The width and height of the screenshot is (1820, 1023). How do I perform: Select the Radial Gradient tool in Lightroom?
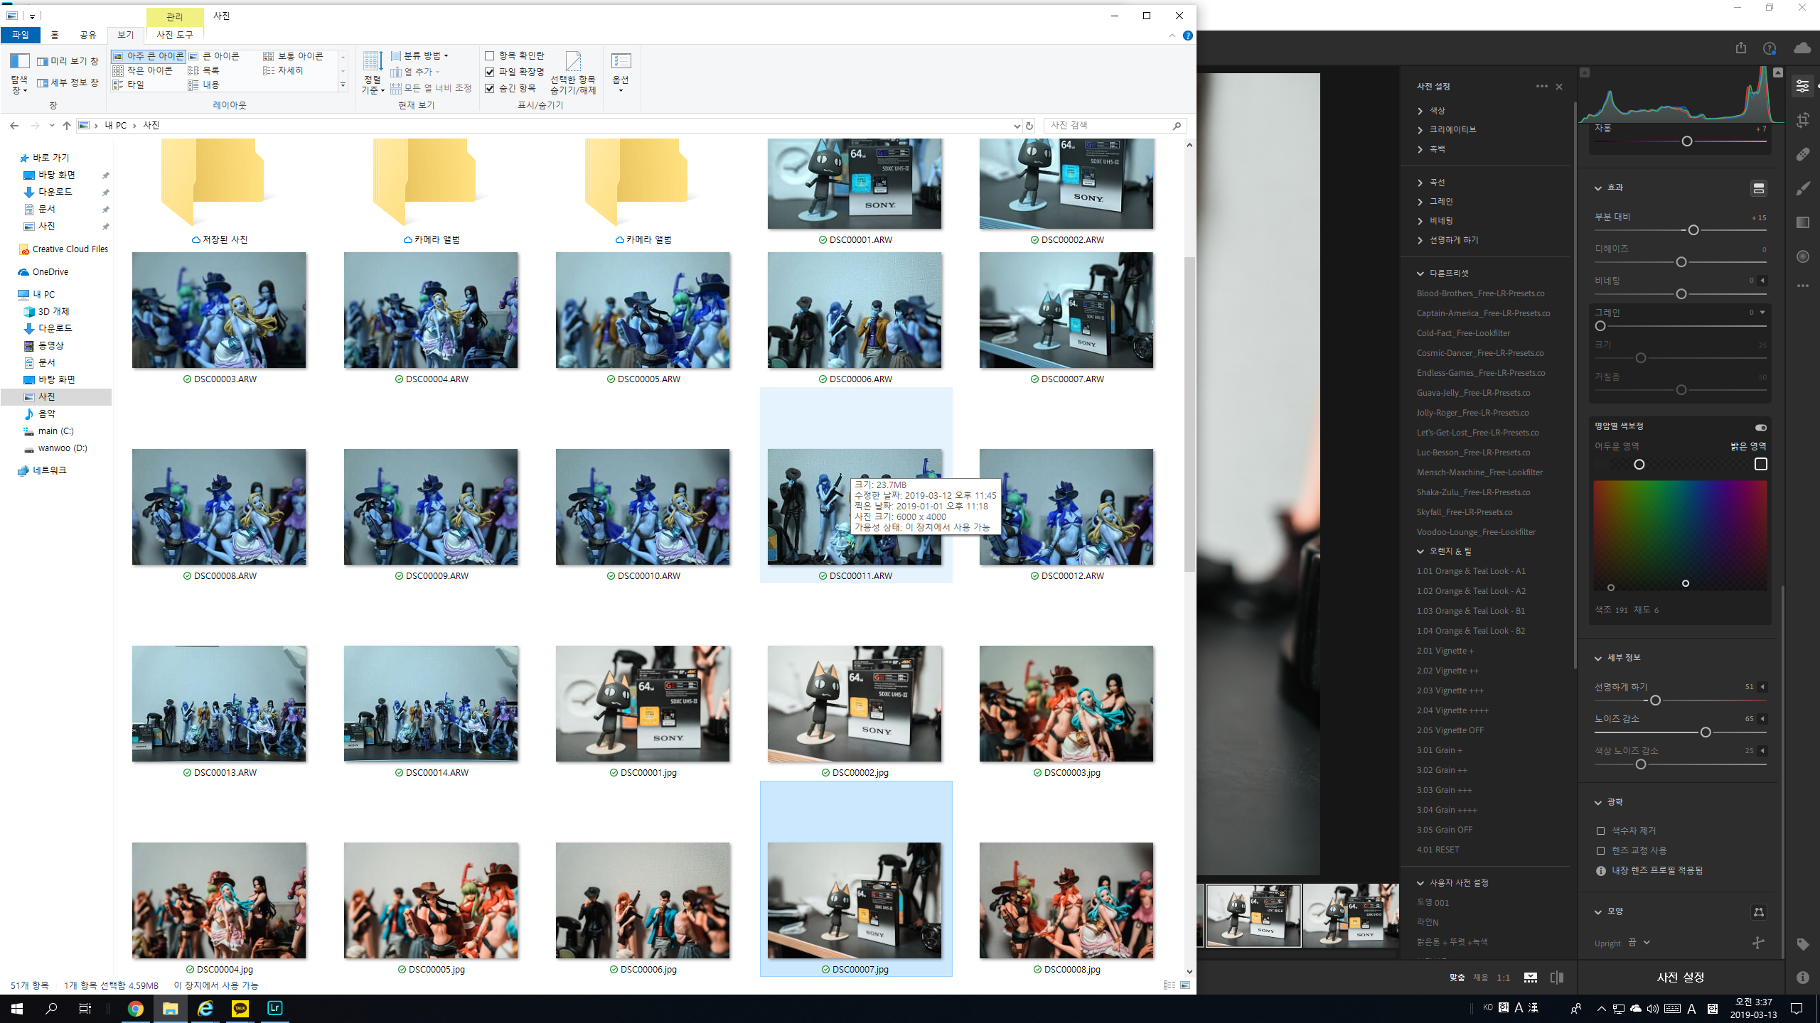point(1802,256)
